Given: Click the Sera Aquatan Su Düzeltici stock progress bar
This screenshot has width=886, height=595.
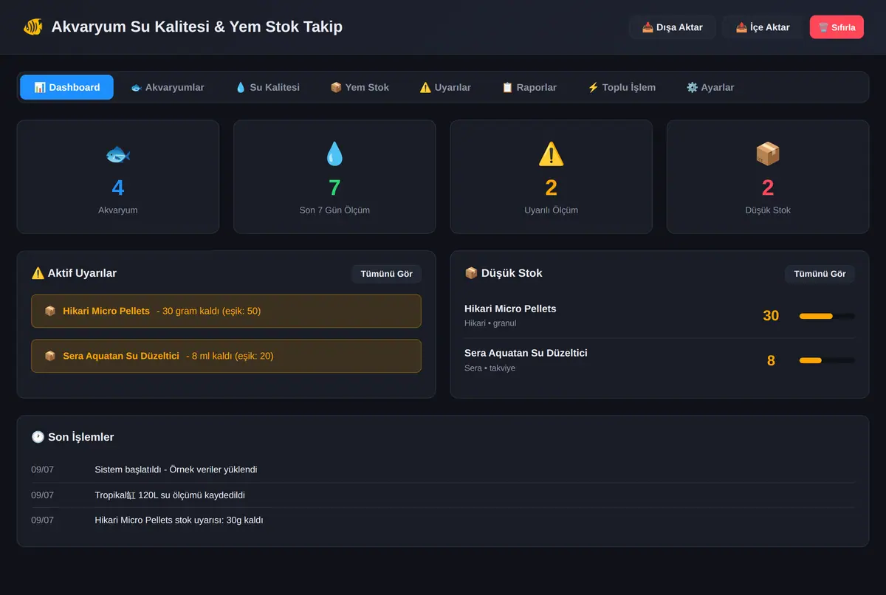Looking at the screenshot, I should click(827, 360).
